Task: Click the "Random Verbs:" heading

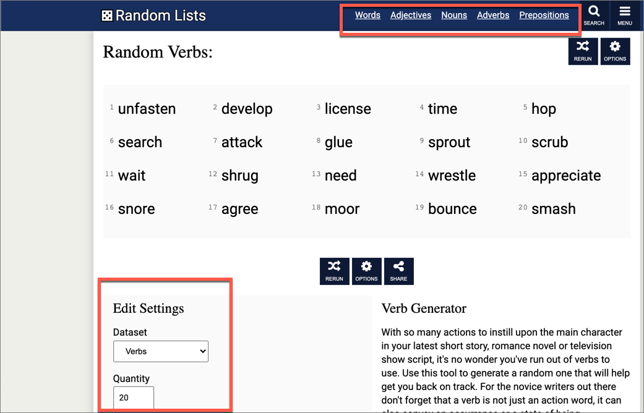Action: (158, 52)
